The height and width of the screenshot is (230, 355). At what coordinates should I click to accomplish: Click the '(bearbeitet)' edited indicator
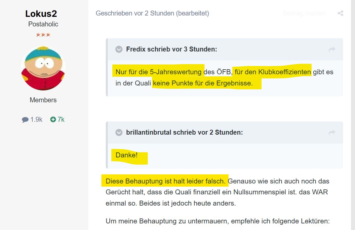(x=193, y=13)
